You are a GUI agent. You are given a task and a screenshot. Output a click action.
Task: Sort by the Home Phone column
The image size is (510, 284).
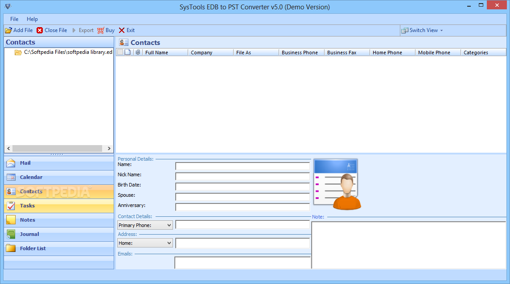pos(393,53)
